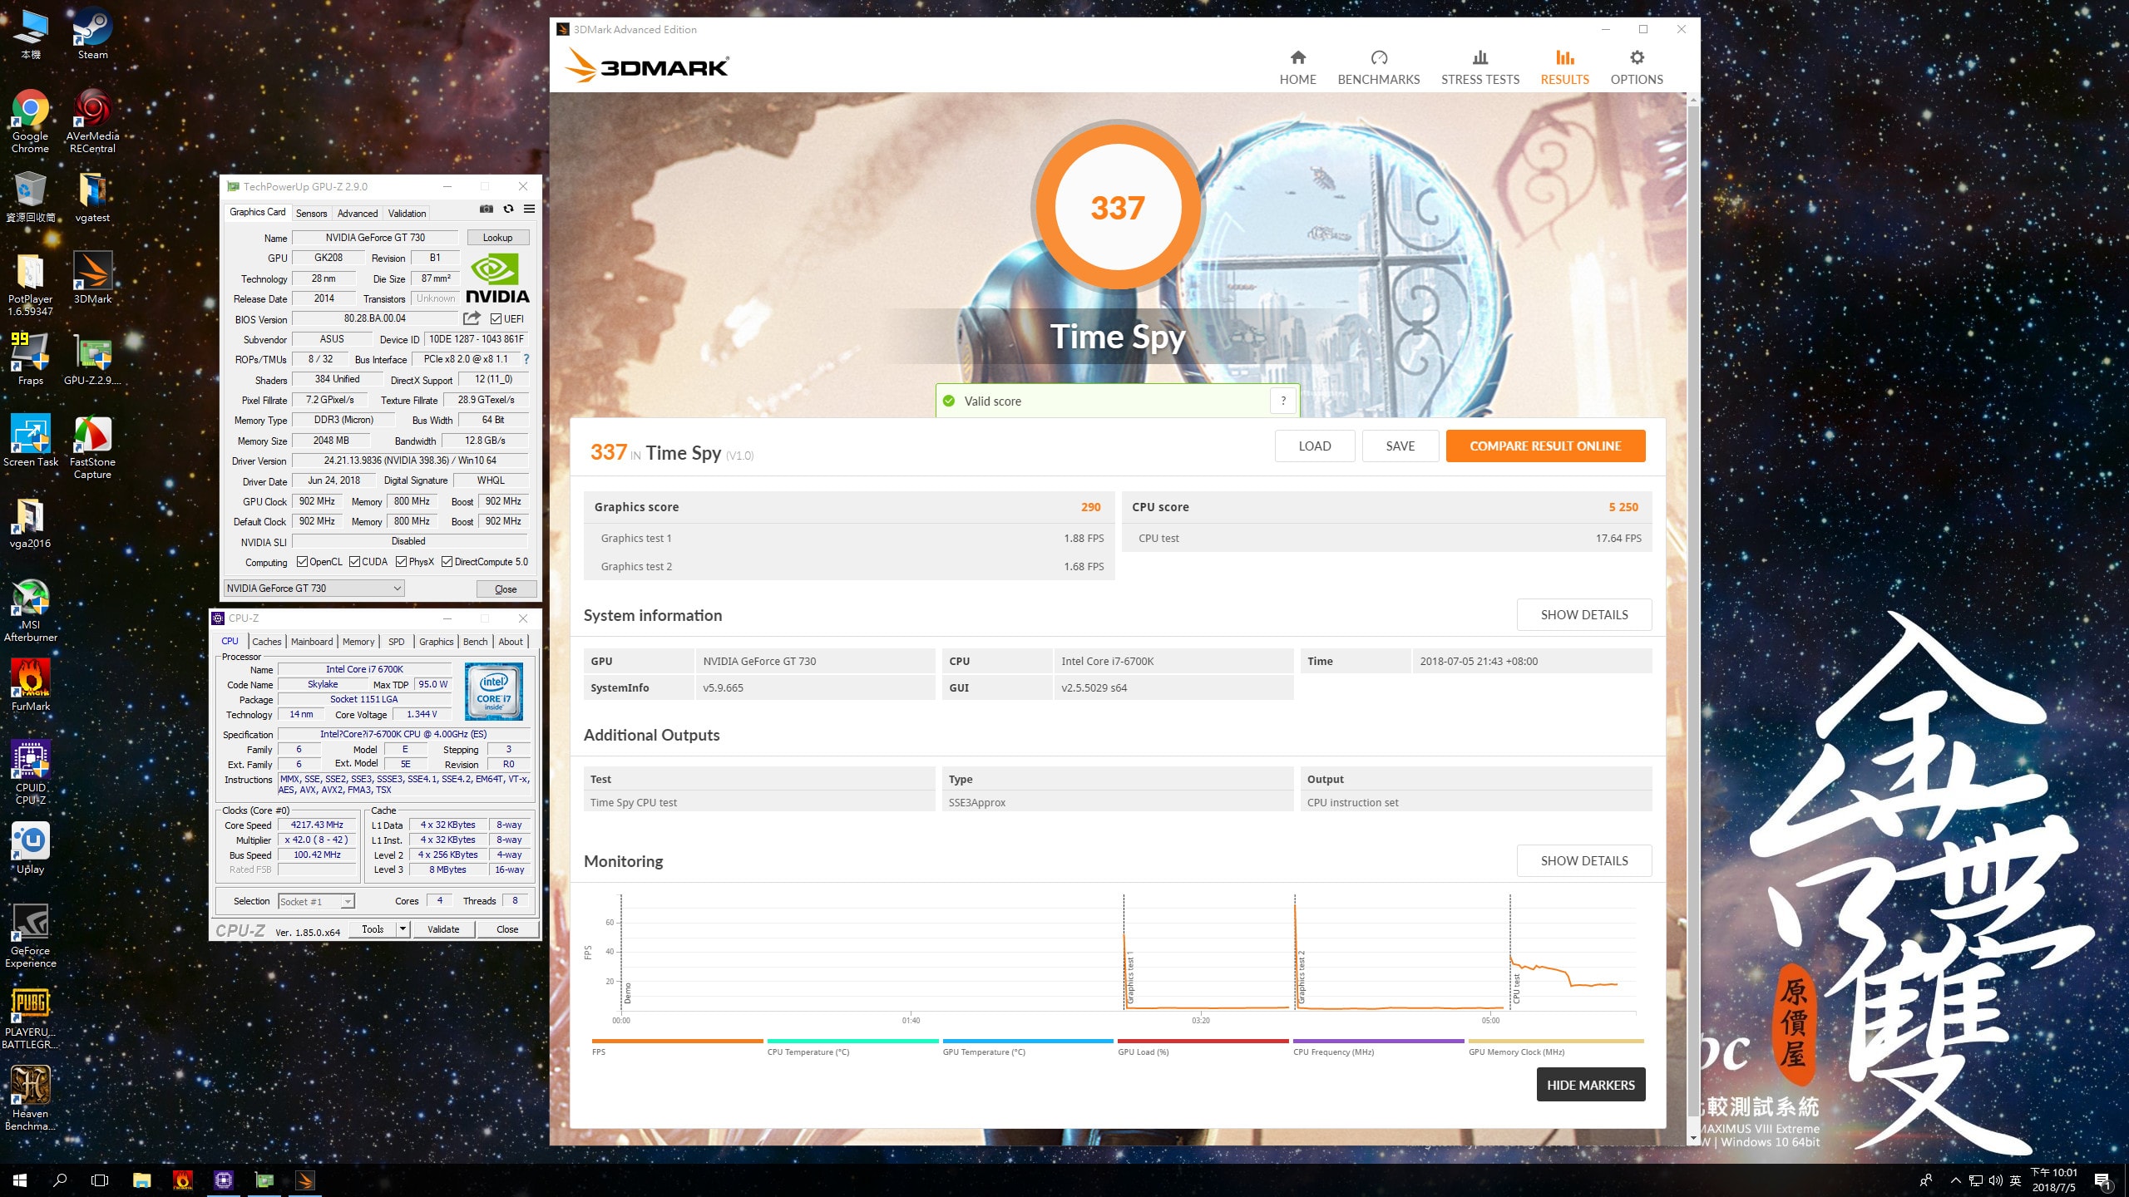2129x1197 pixels.
Task: Open 3DMark STRESS TESTS section
Action: [1480, 67]
